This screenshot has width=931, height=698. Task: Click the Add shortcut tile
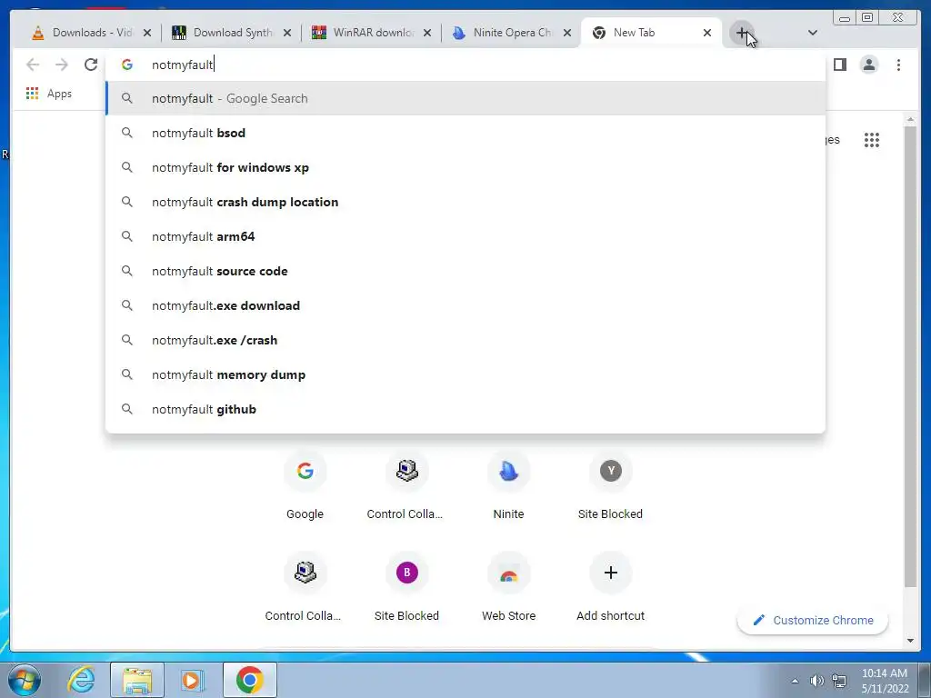(x=610, y=586)
